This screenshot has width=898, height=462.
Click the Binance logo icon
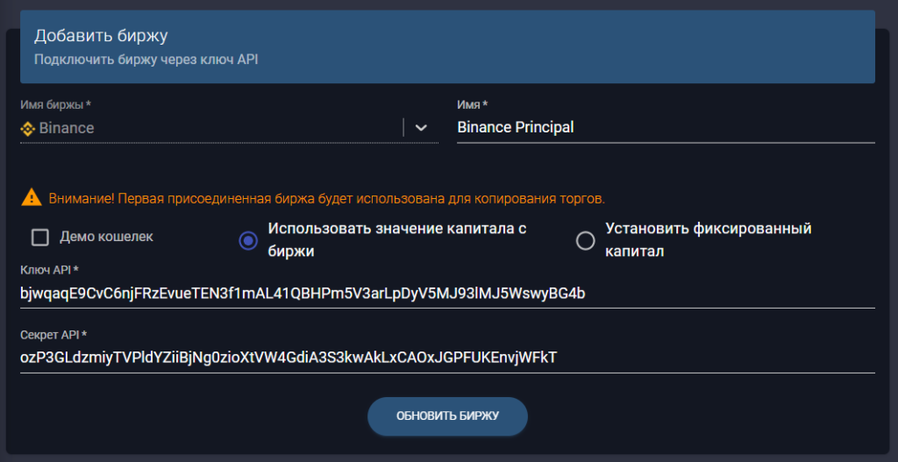[x=28, y=128]
